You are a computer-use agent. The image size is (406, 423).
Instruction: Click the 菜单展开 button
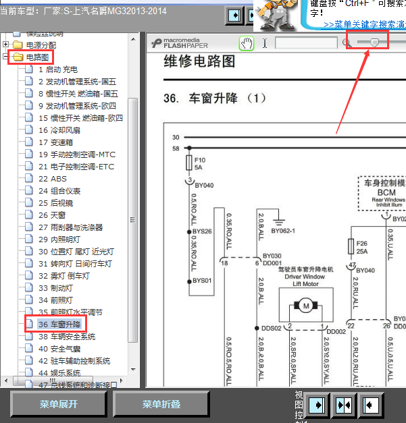(58, 404)
